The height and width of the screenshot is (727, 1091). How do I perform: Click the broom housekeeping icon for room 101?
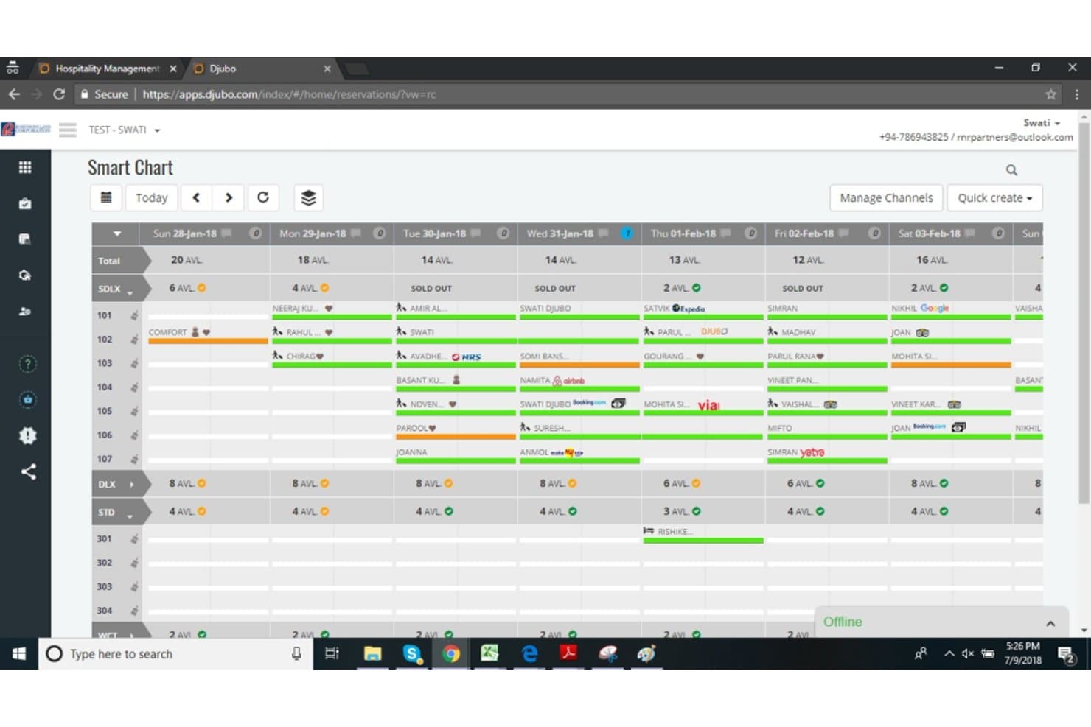134,315
